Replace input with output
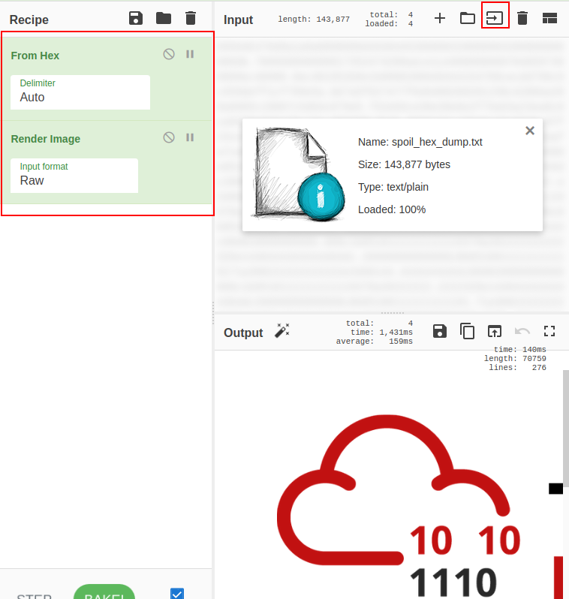Screen dimensions: 569x599 pos(494,331)
